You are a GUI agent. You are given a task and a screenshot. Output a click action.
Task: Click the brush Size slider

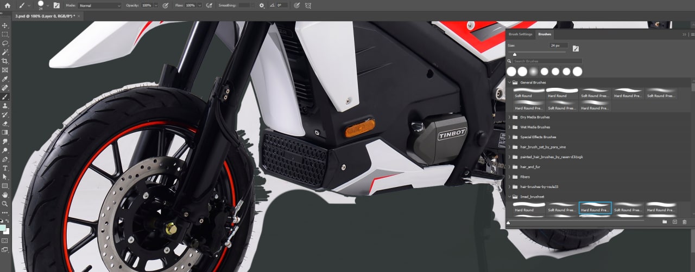pyautogui.click(x=536, y=53)
